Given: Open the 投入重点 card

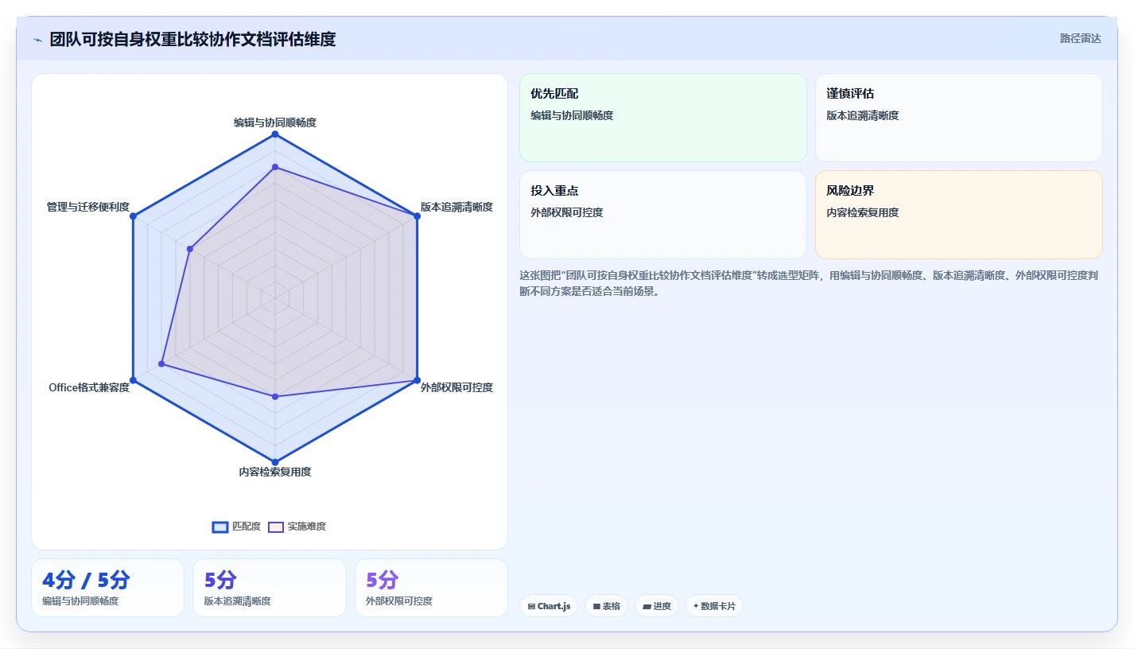Looking at the screenshot, I should (x=663, y=215).
